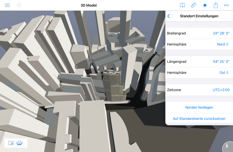Click the Zeitzone label
This screenshot has height=152, width=233.
[x=174, y=90]
